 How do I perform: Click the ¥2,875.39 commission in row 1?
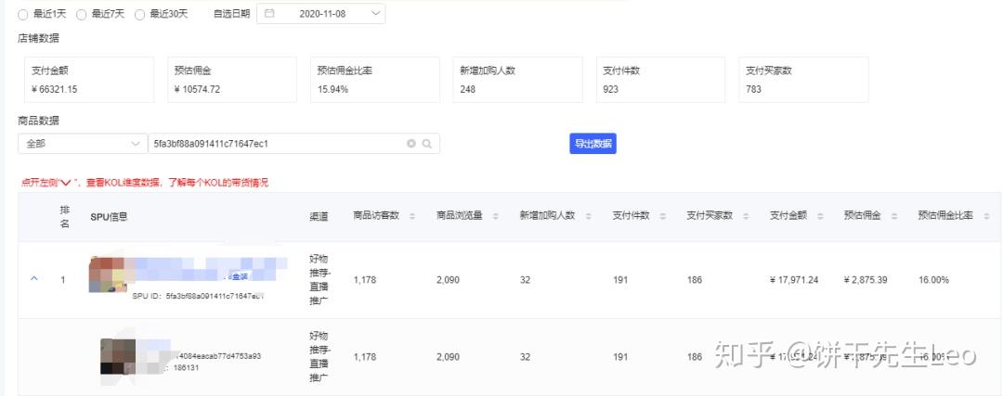866,280
